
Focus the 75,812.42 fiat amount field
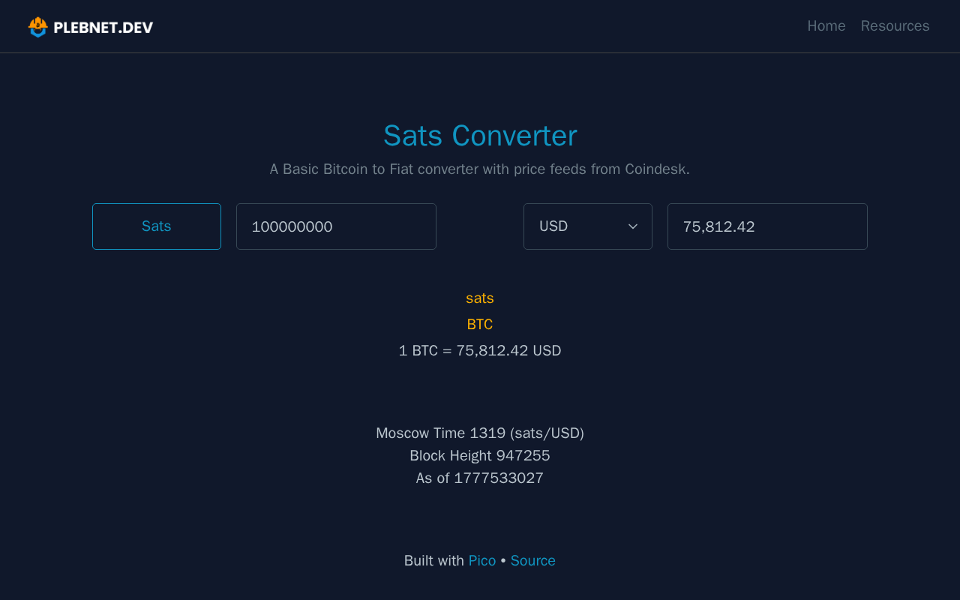[767, 226]
